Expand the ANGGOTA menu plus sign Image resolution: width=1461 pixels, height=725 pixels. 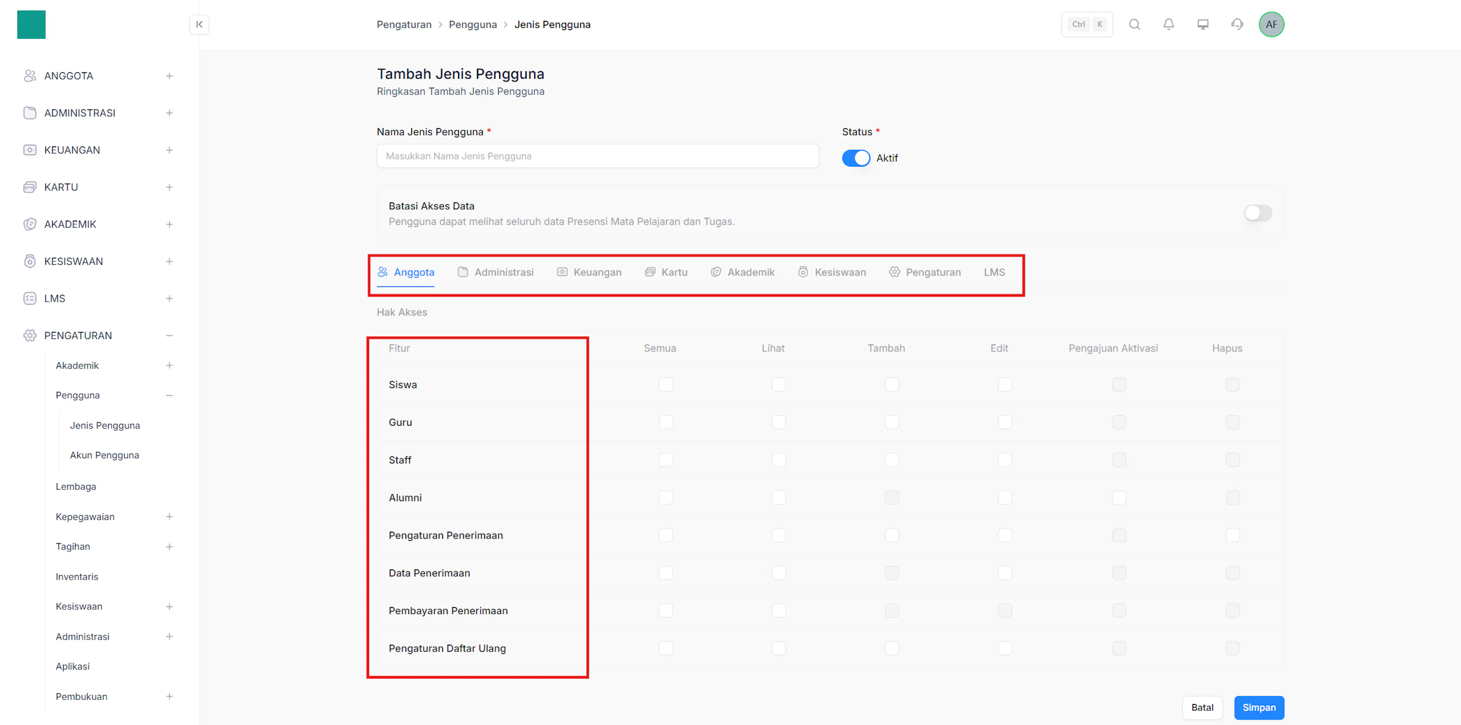tap(169, 75)
